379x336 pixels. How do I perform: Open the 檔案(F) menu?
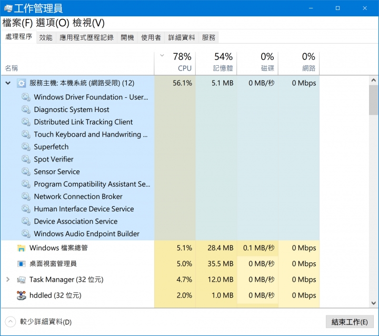click(x=17, y=23)
